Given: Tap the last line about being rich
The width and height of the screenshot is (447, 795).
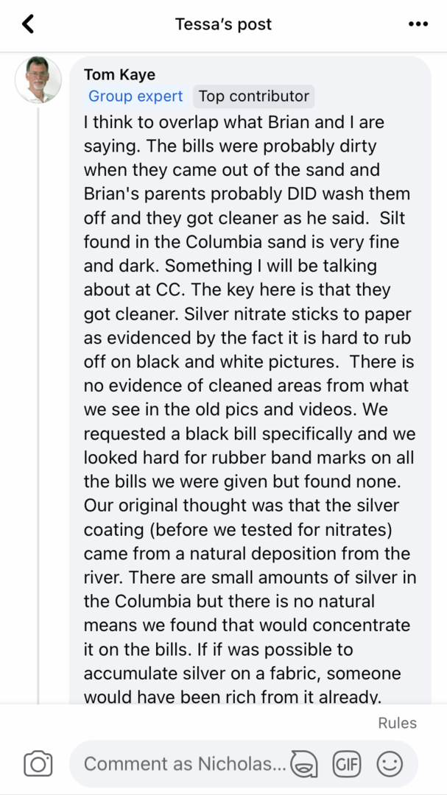Looking at the screenshot, I should tap(232, 698).
